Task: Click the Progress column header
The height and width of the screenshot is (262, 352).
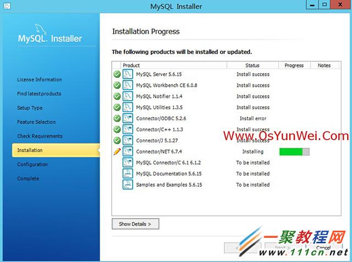Action: 294,65
